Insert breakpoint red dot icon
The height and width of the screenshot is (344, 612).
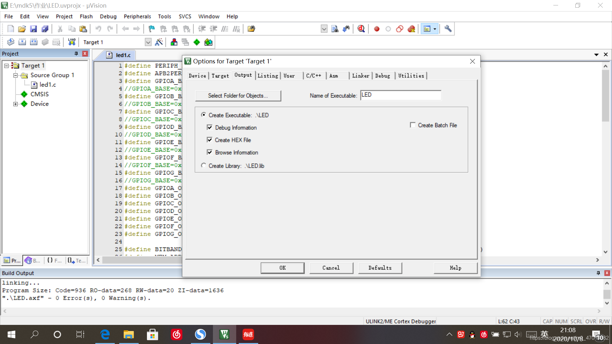[x=377, y=29]
